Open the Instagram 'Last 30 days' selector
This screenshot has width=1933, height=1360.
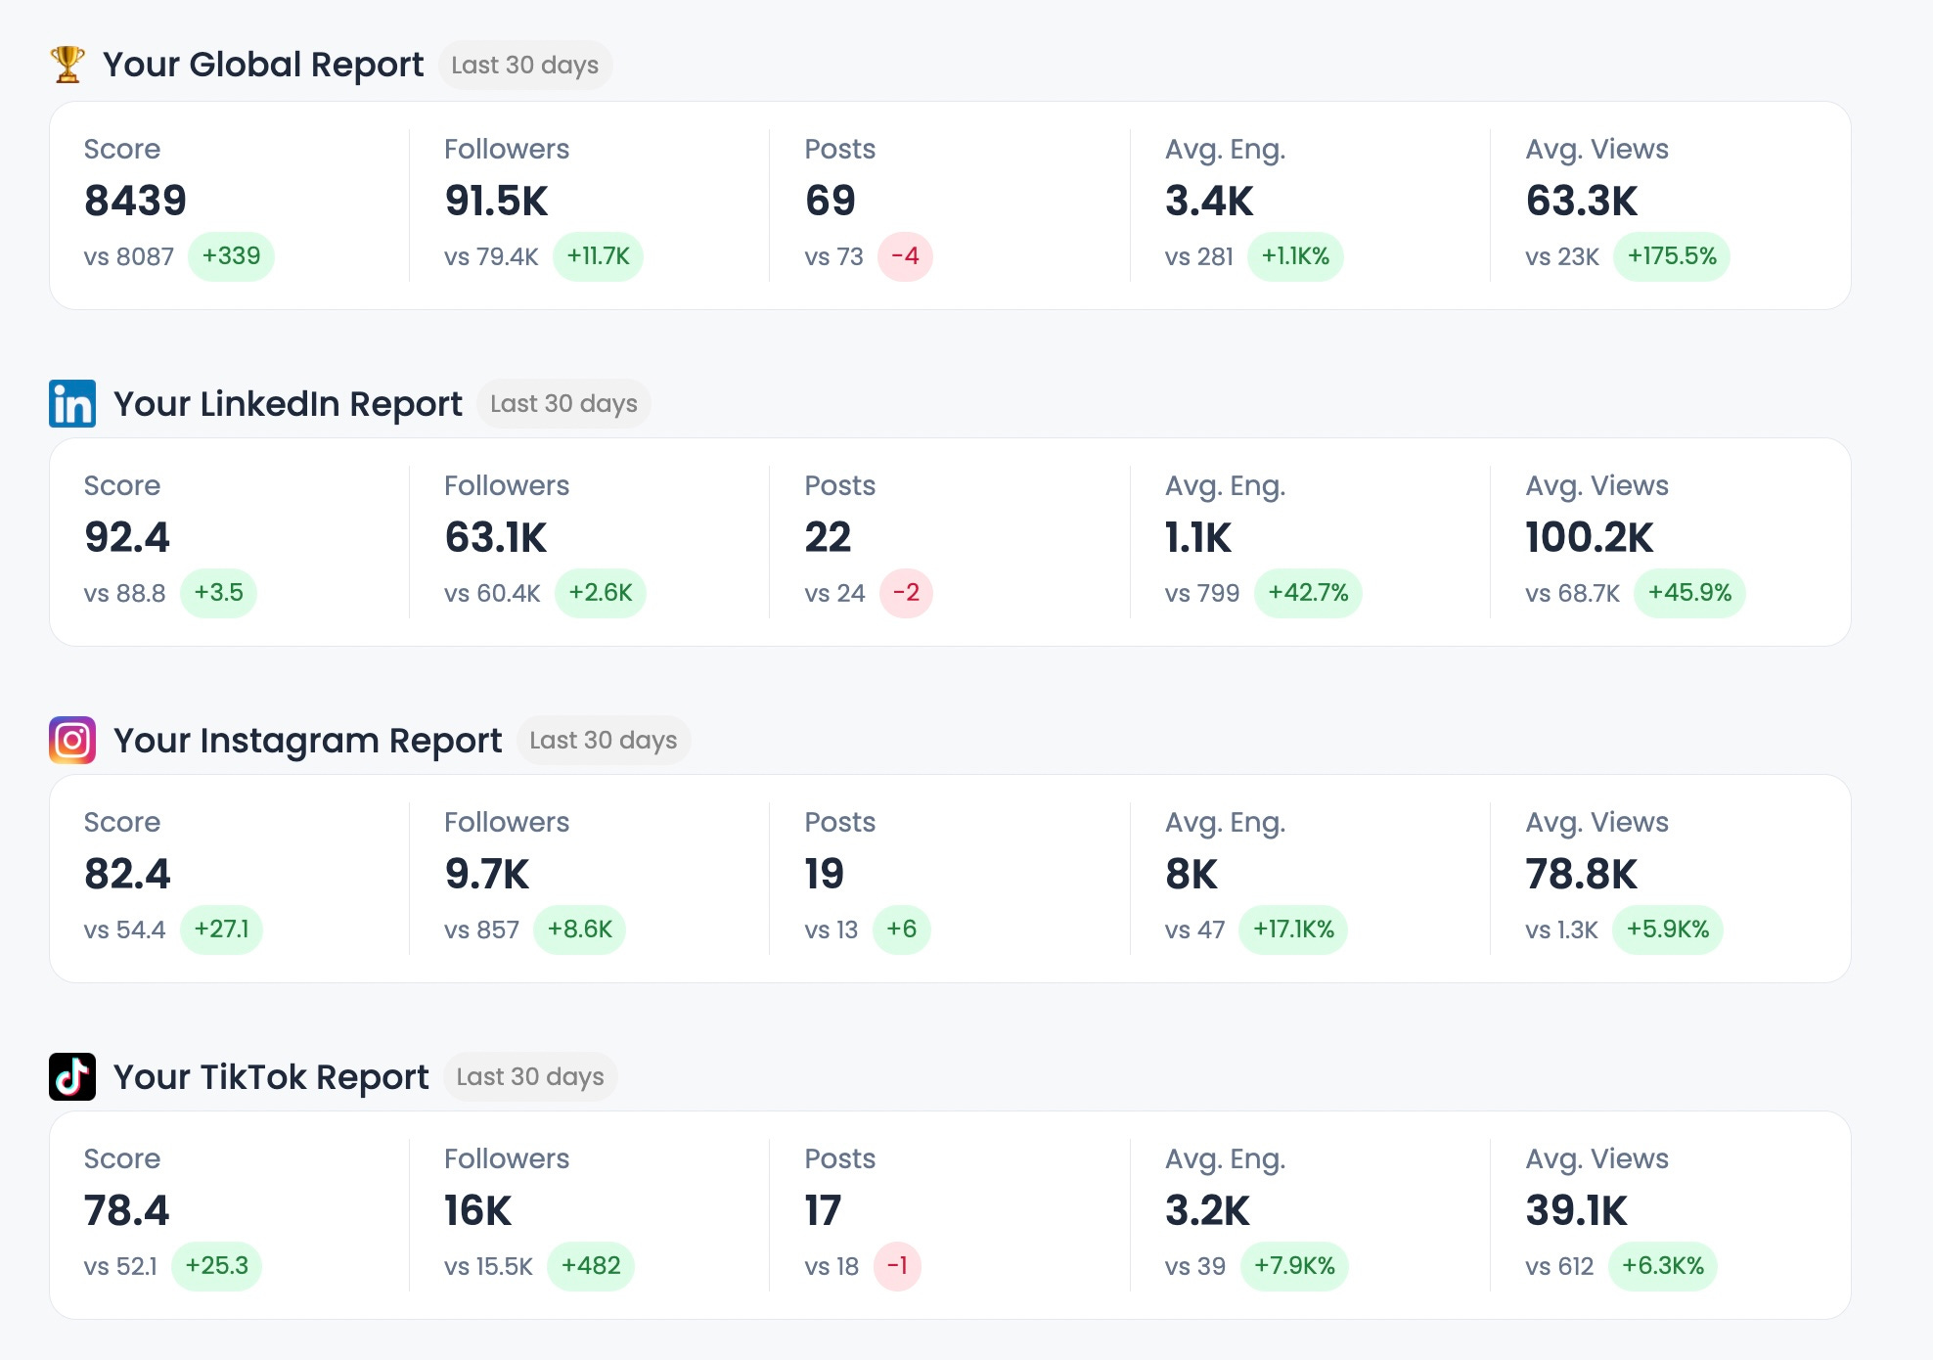click(603, 740)
